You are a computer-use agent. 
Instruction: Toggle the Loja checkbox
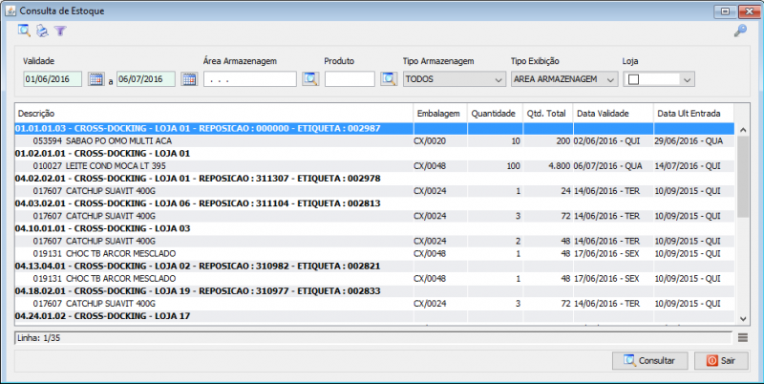(633, 79)
